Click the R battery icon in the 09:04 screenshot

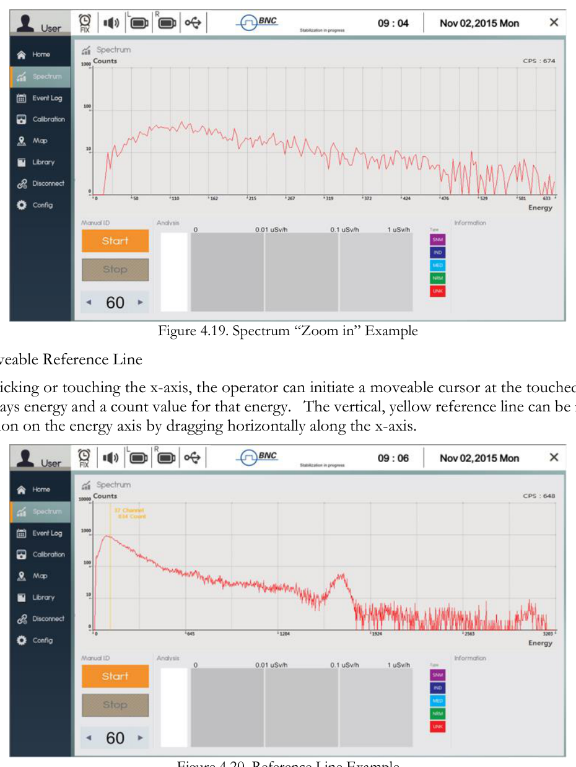[x=167, y=23]
